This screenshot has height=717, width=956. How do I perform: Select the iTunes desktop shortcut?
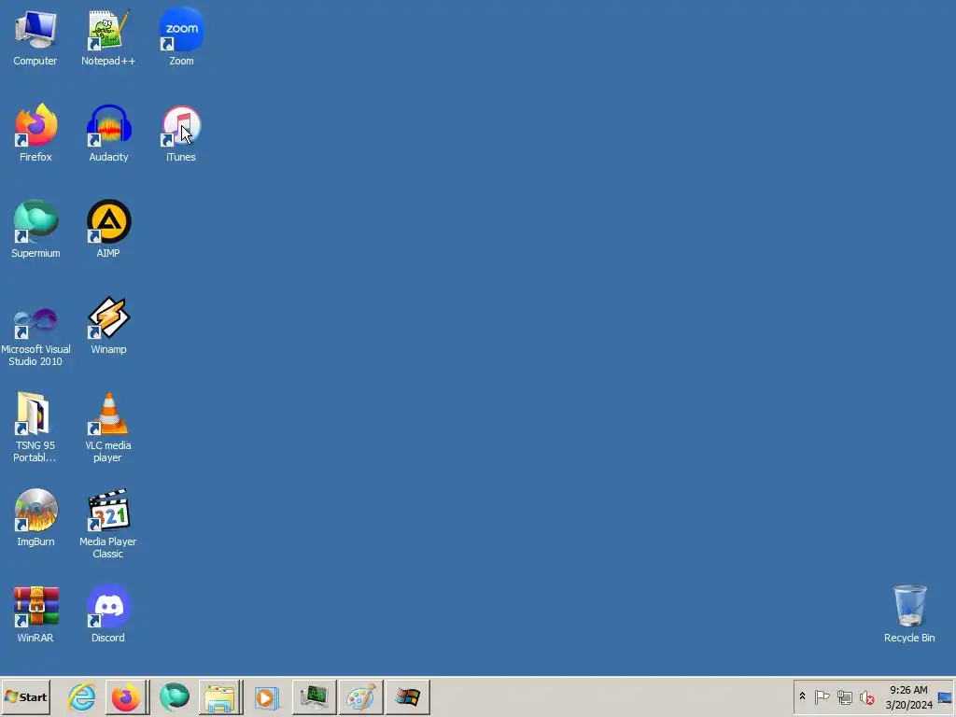coord(181,134)
